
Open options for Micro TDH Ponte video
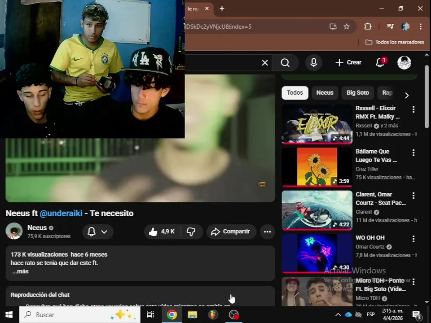click(x=413, y=282)
